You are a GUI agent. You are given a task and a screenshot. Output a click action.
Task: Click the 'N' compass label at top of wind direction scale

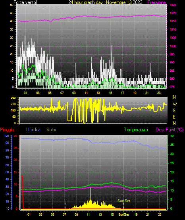(x=174, y=97)
